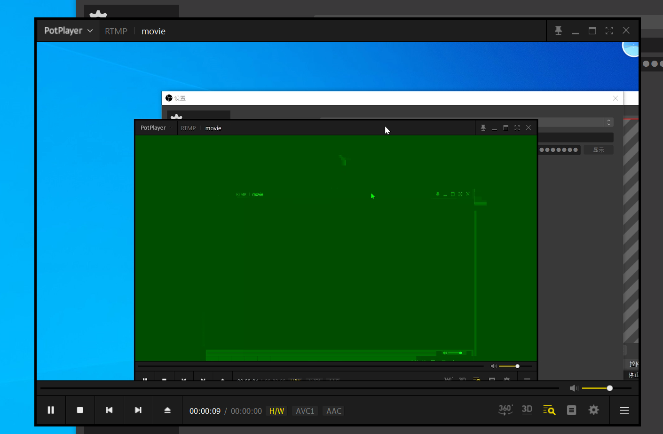Close the main PotPlayer window

pos(626,30)
